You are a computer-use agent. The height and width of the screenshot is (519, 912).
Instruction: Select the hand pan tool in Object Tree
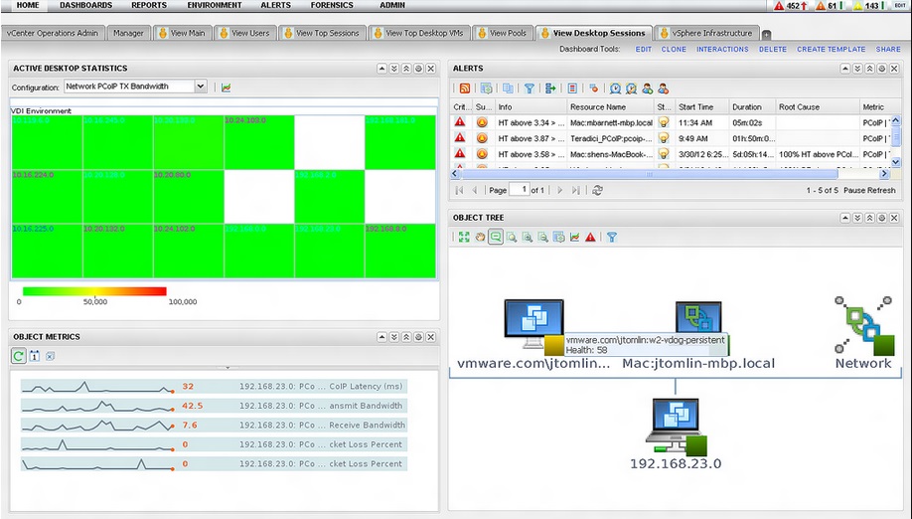click(x=480, y=237)
